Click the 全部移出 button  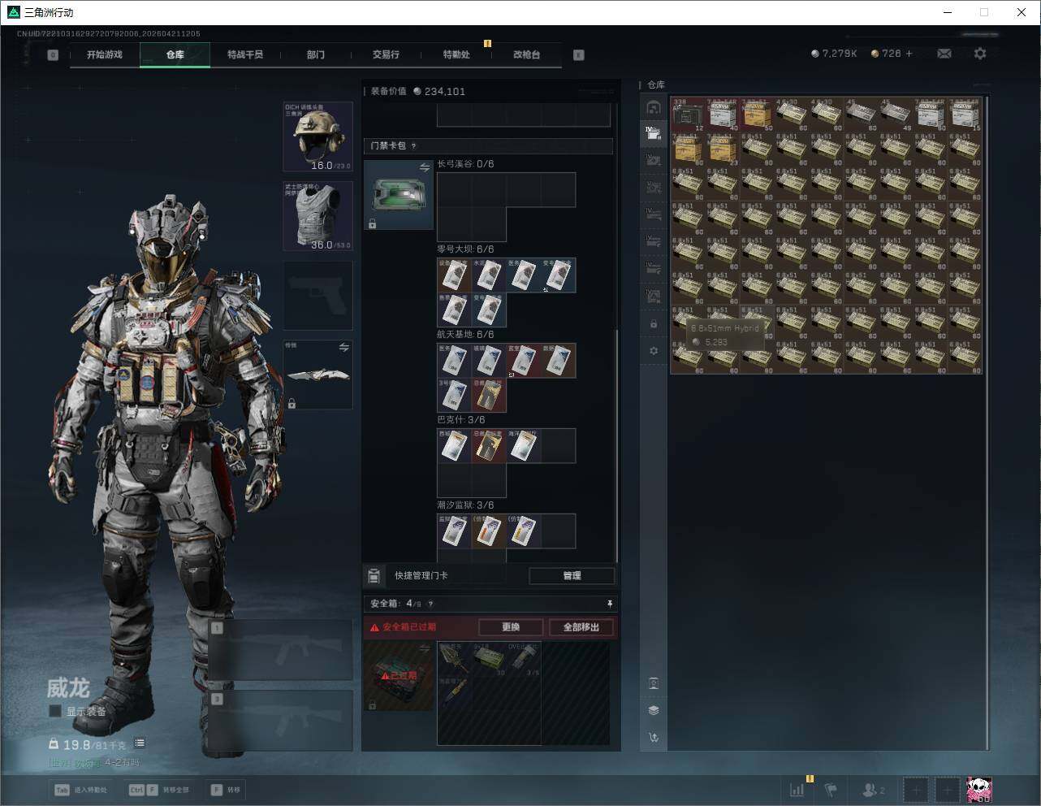pyautogui.click(x=581, y=627)
